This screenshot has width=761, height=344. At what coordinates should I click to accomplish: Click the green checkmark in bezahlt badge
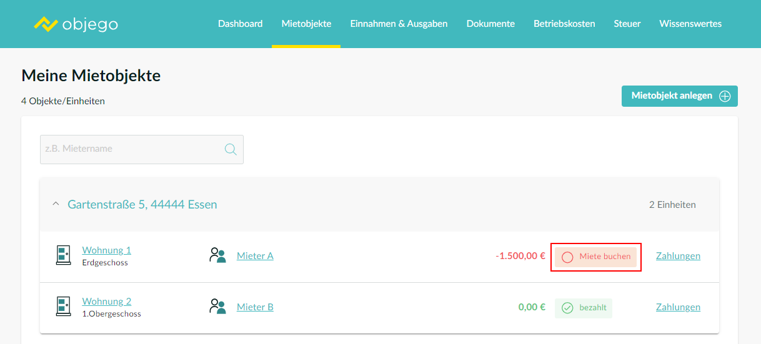(567, 308)
